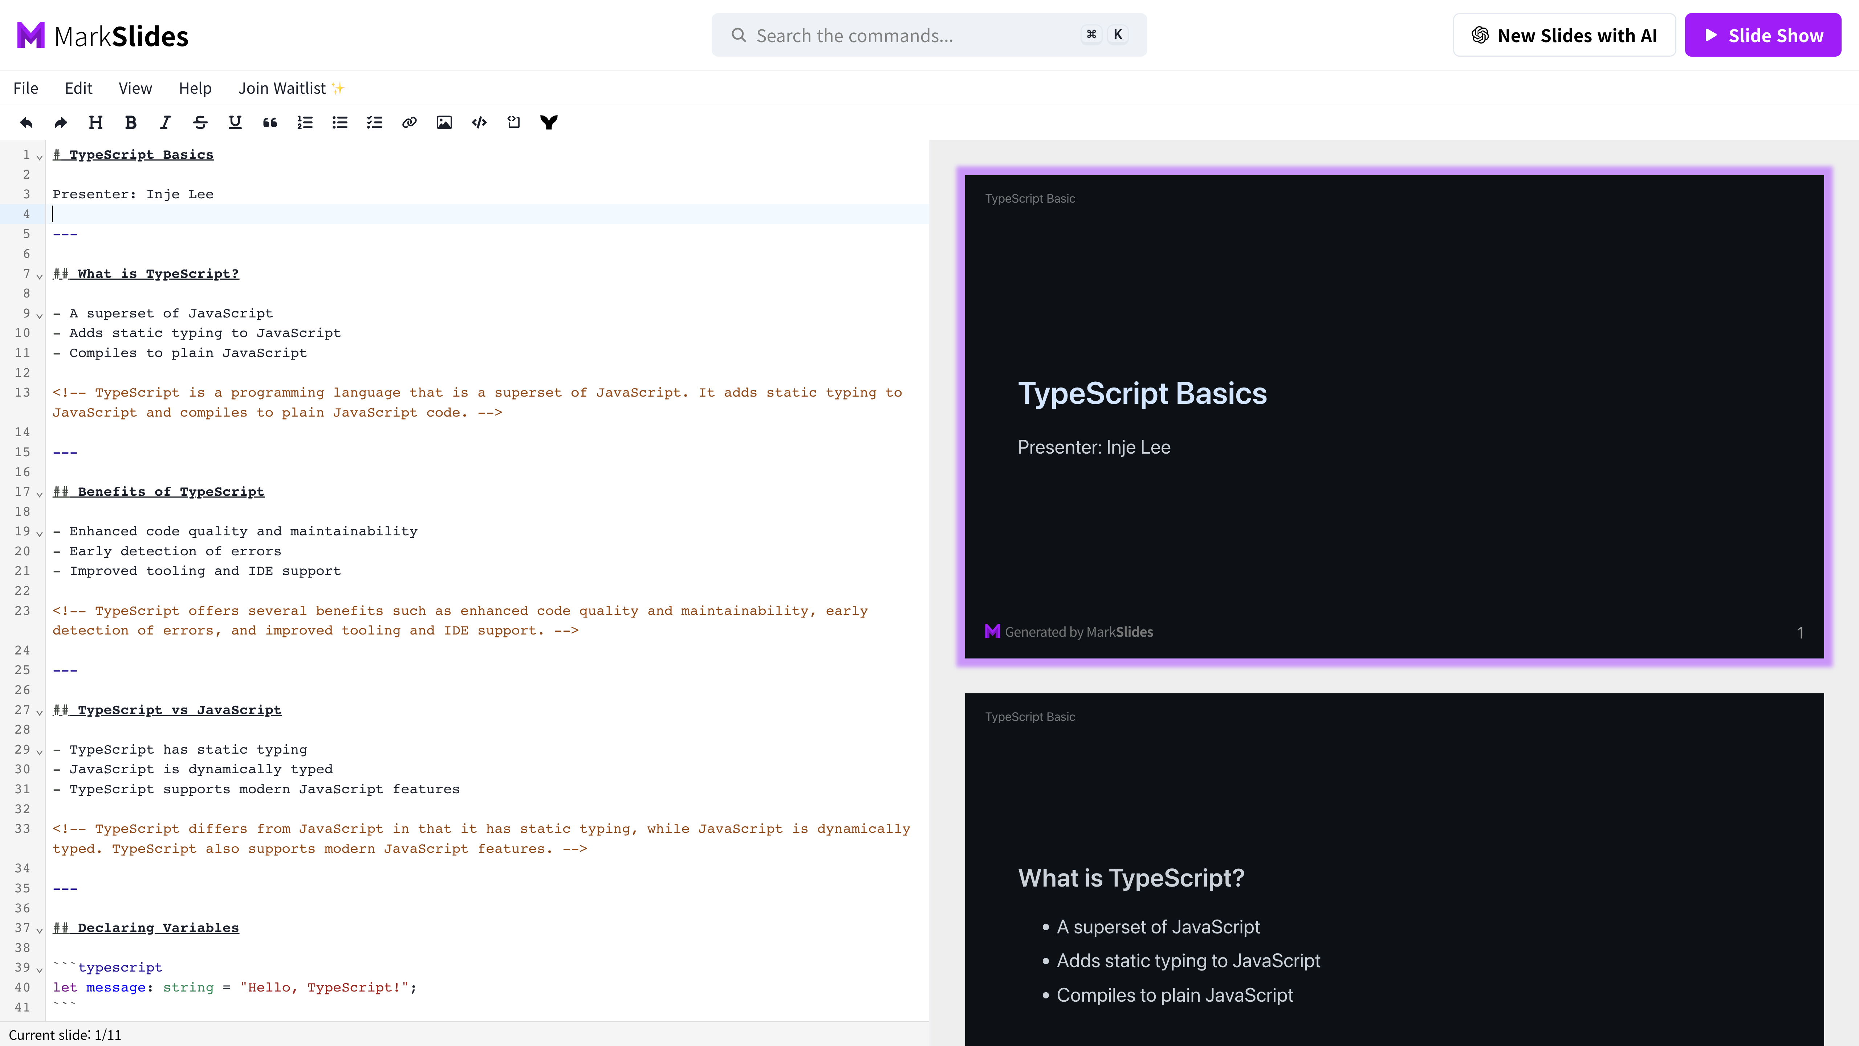Click 'Current slide: 1/11' in status bar
The width and height of the screenshot is (1859, 1046).
(x=65, y=1034)
